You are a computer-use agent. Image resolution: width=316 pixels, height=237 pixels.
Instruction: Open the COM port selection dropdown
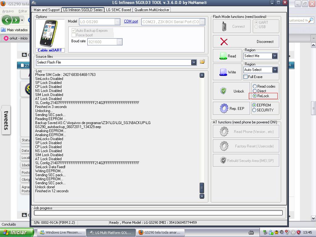[x=202, y=22]
